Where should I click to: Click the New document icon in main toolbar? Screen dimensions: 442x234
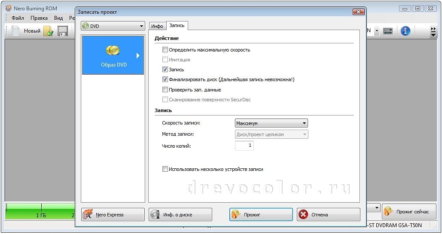tap(15, 31)
